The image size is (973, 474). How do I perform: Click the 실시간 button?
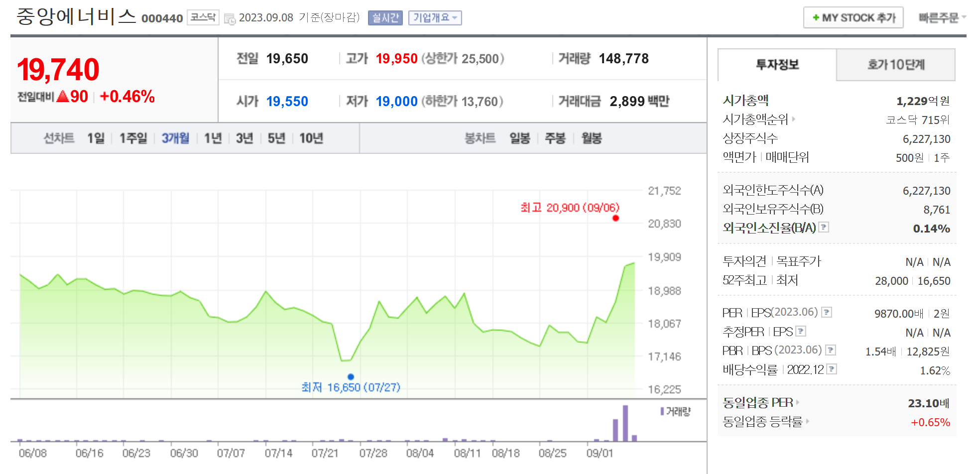tap(385, 18)
